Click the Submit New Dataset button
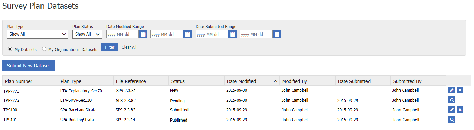 29,66
